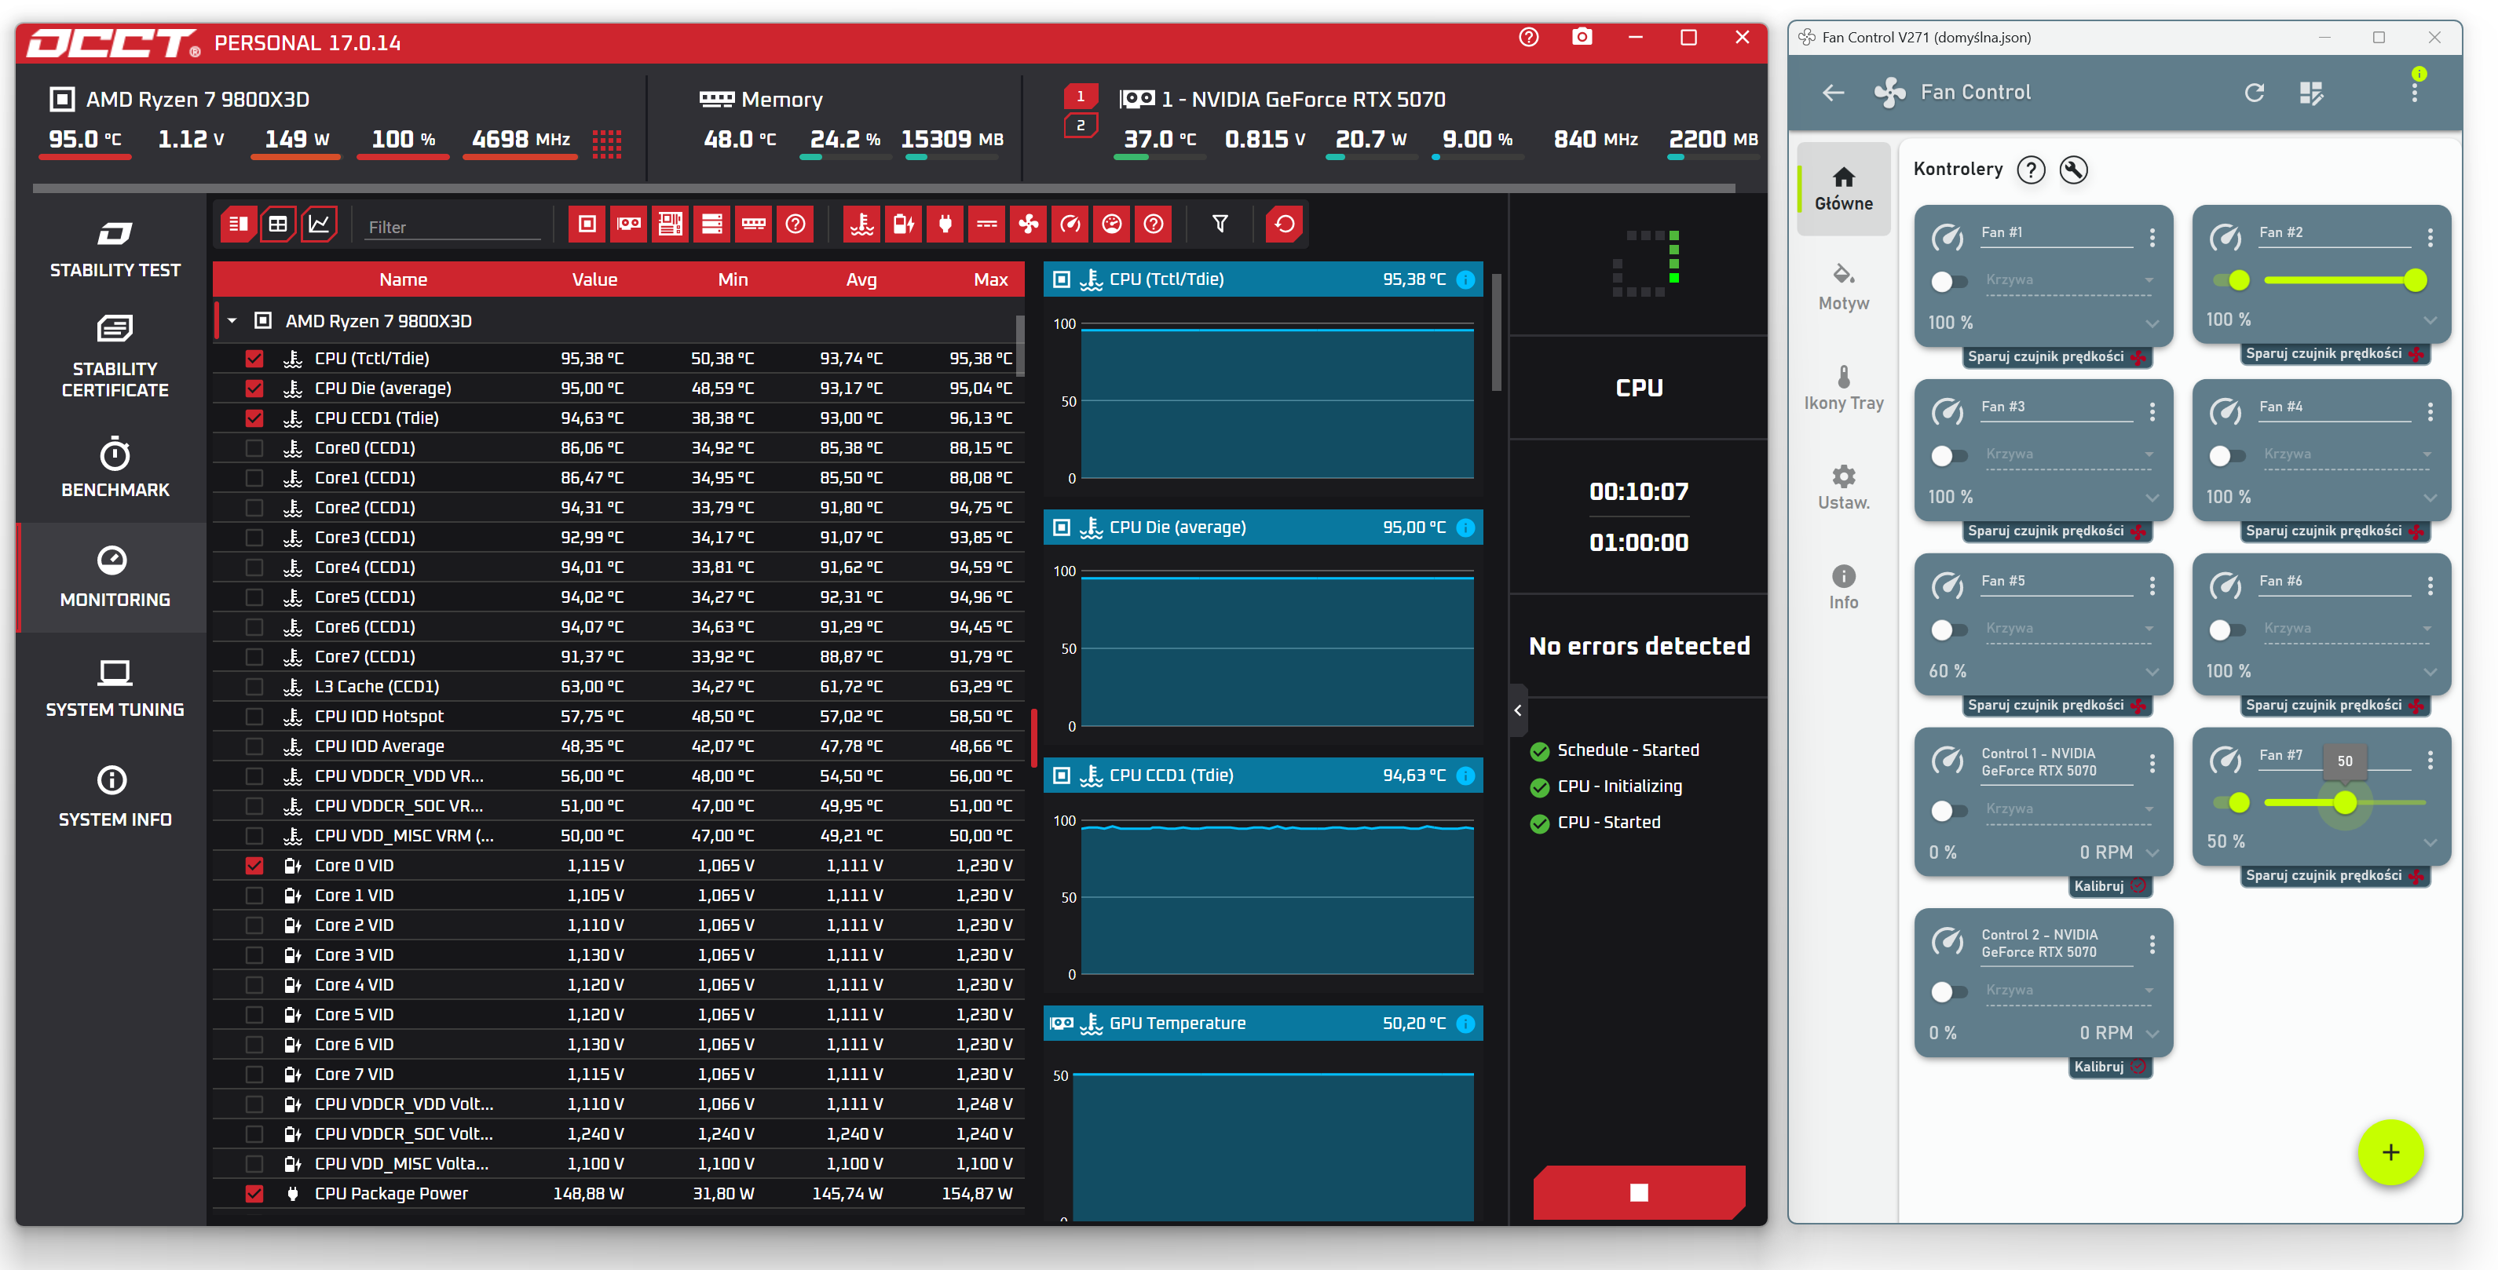The width and height of the screenshot is (2498, 1270).
Task: Uncheck the CPU Package Power checkbox
Action: (254, 1195)
